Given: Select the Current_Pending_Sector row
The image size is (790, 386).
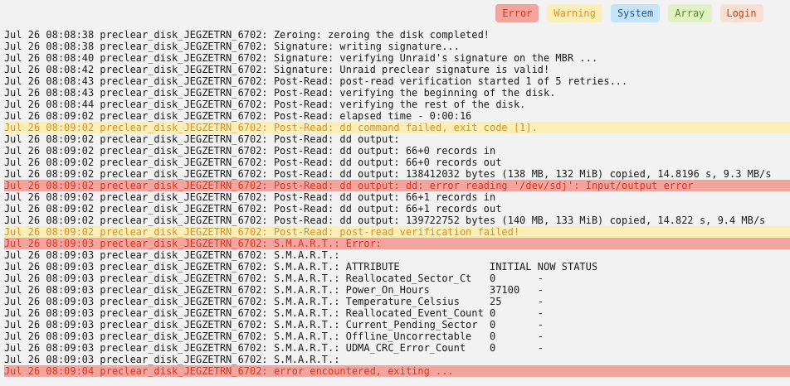Looking at the screenshot, I should (274, 324).
